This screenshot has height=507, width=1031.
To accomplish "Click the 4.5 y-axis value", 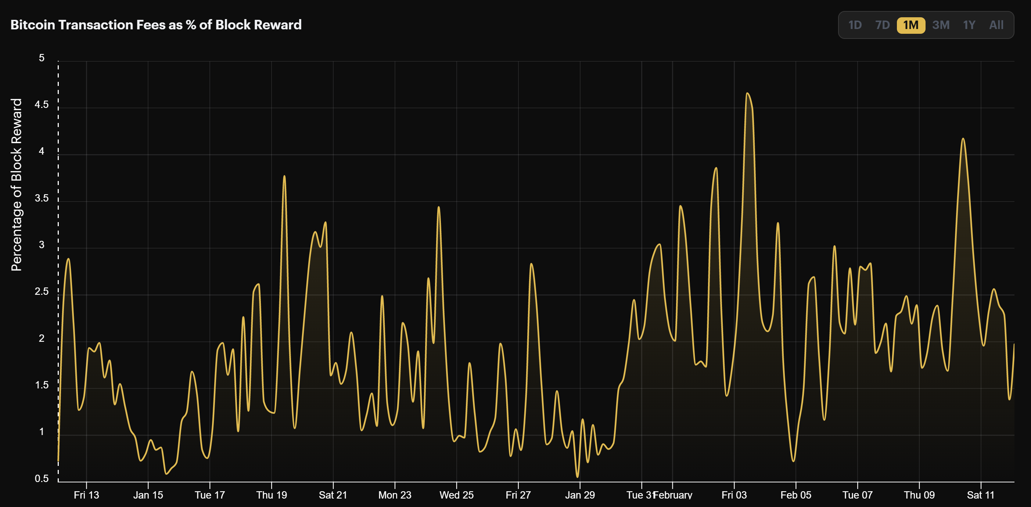I will (x=41, y=105).
